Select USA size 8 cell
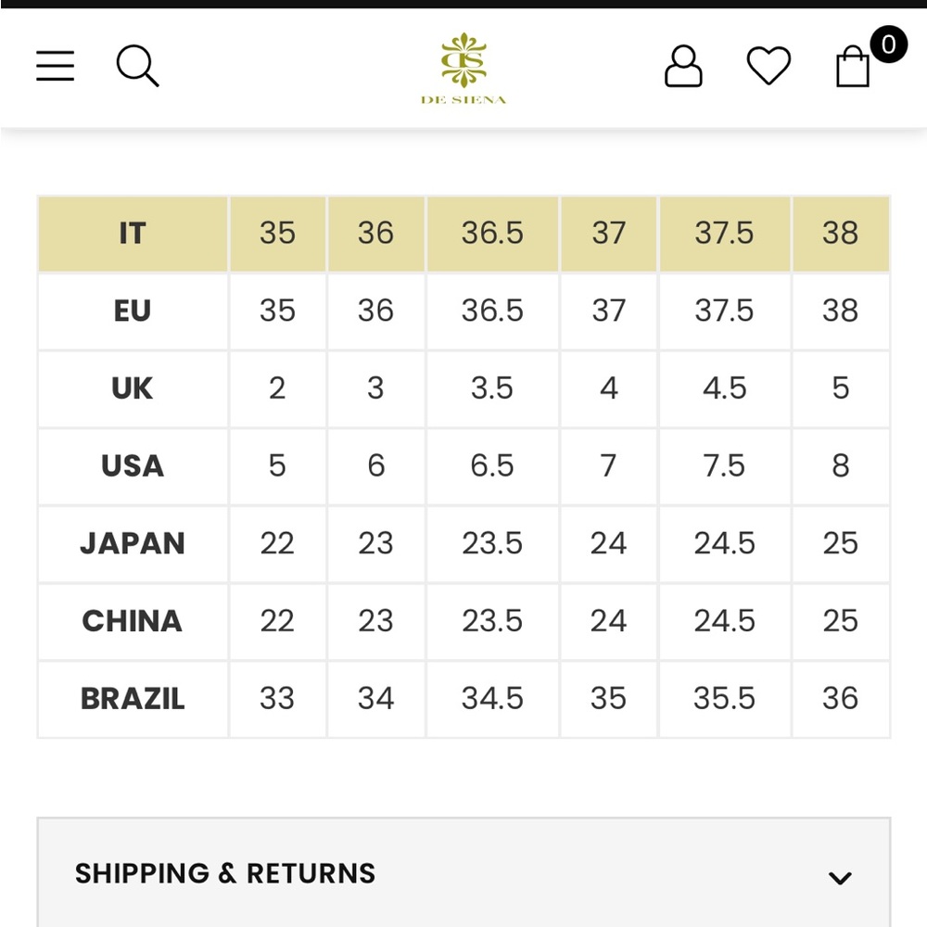 coord(841,466)
